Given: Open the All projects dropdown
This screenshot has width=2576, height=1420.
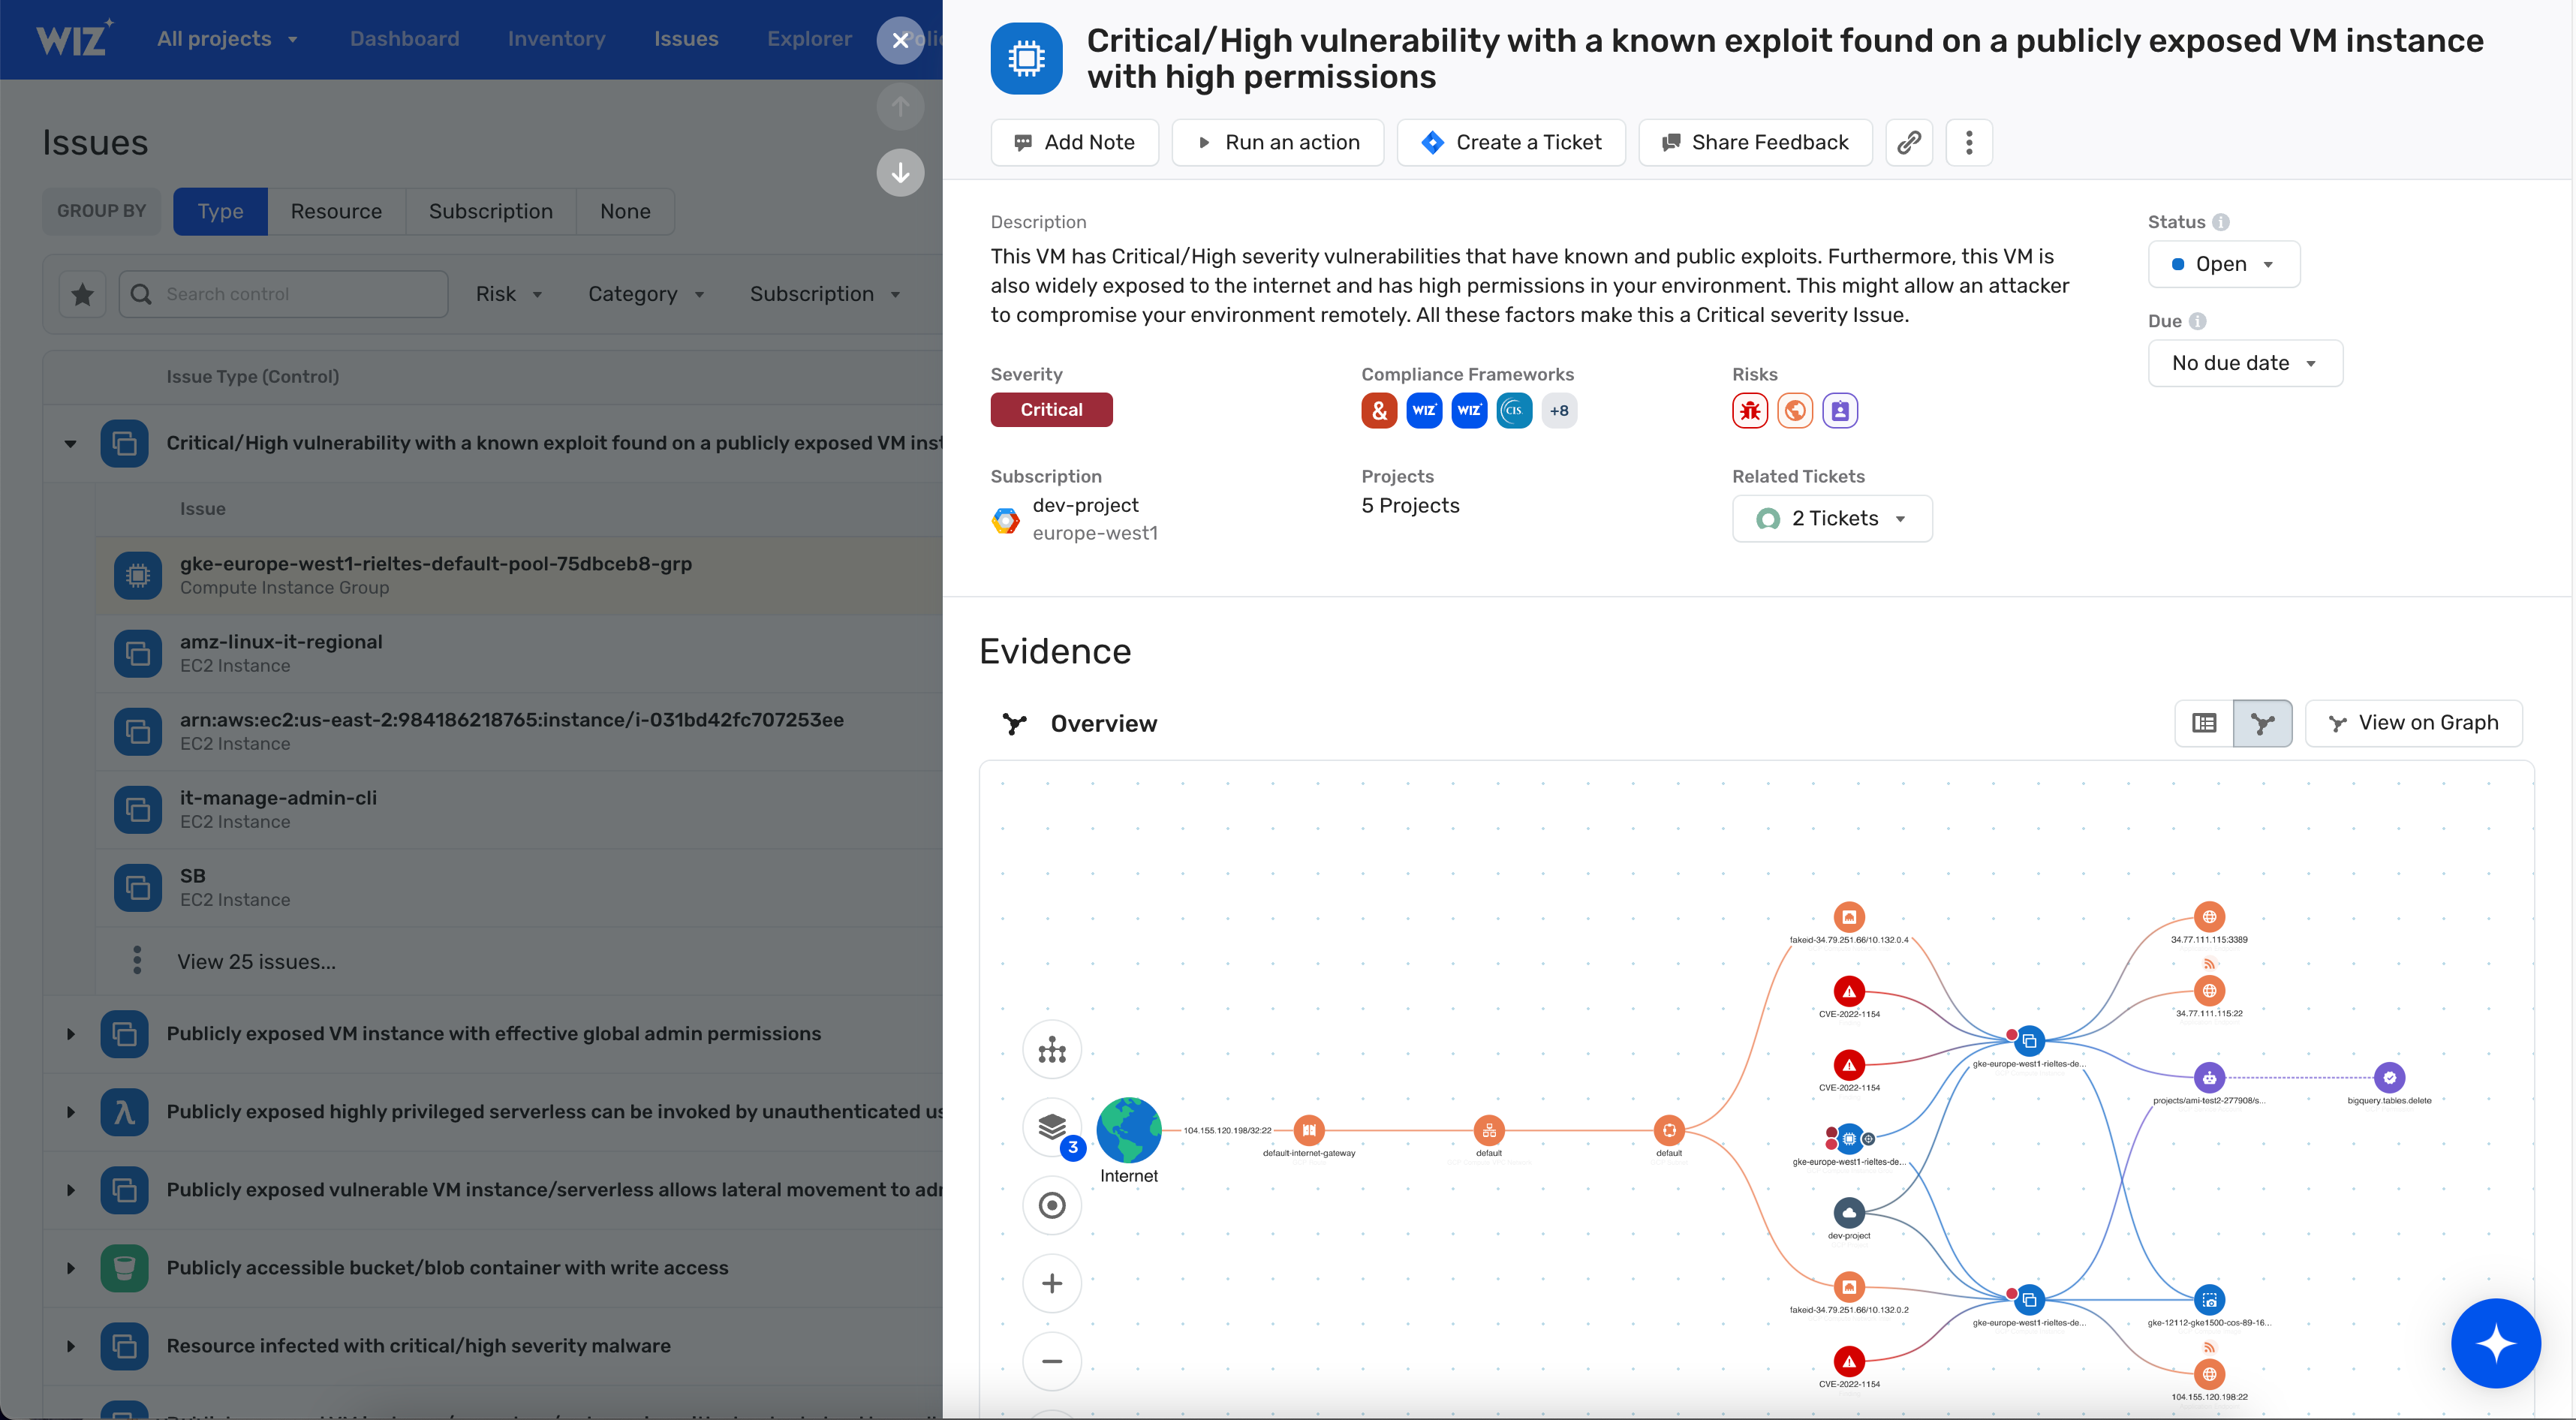Looking at the screenshot, I should [x=228, y=39].
